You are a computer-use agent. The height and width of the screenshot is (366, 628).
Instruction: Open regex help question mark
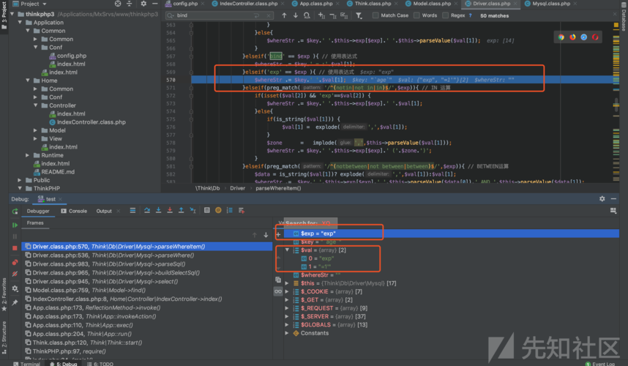pos(470,15)
